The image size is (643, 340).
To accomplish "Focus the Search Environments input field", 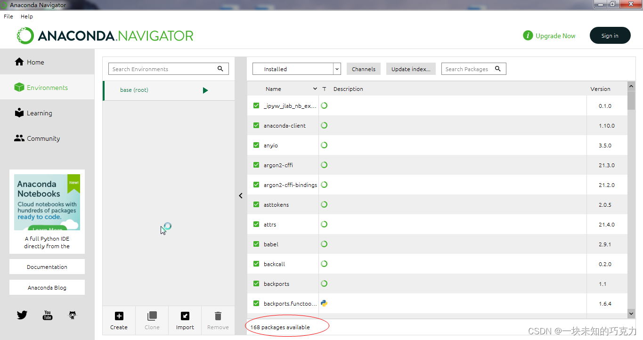I will (169, 69).
